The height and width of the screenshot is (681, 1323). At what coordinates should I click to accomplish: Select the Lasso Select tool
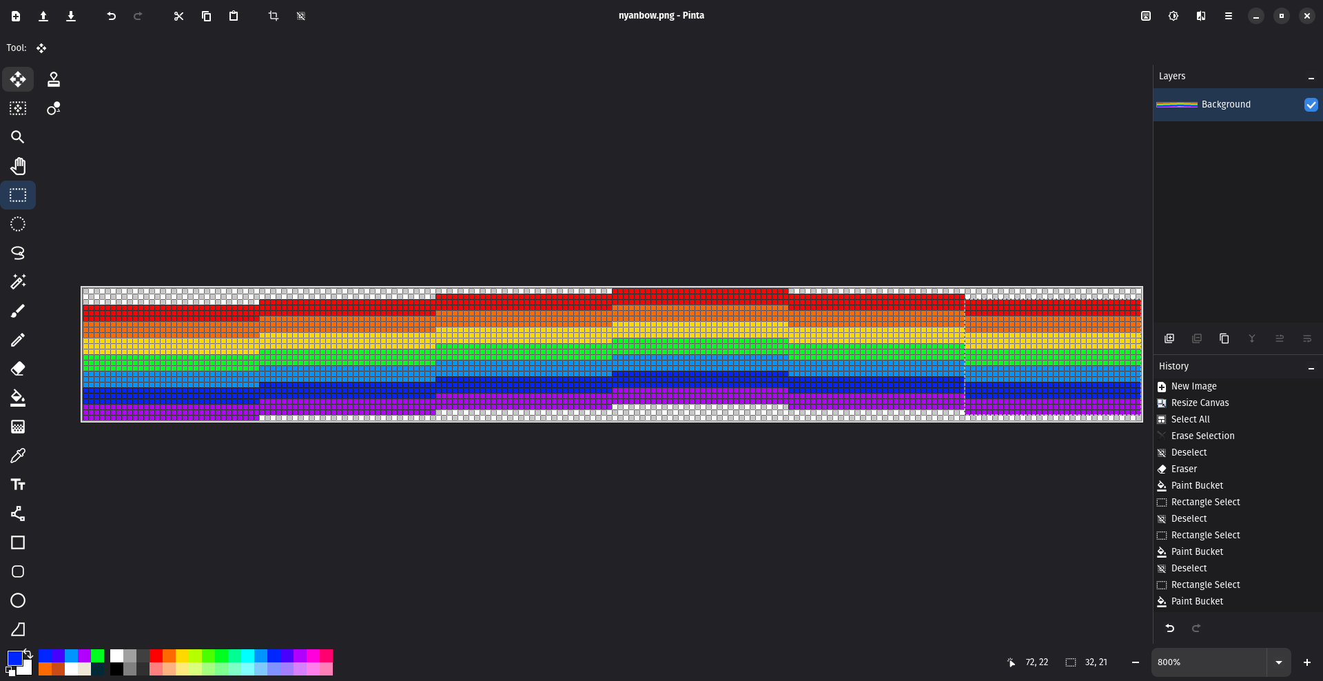(x=18, y=253)
